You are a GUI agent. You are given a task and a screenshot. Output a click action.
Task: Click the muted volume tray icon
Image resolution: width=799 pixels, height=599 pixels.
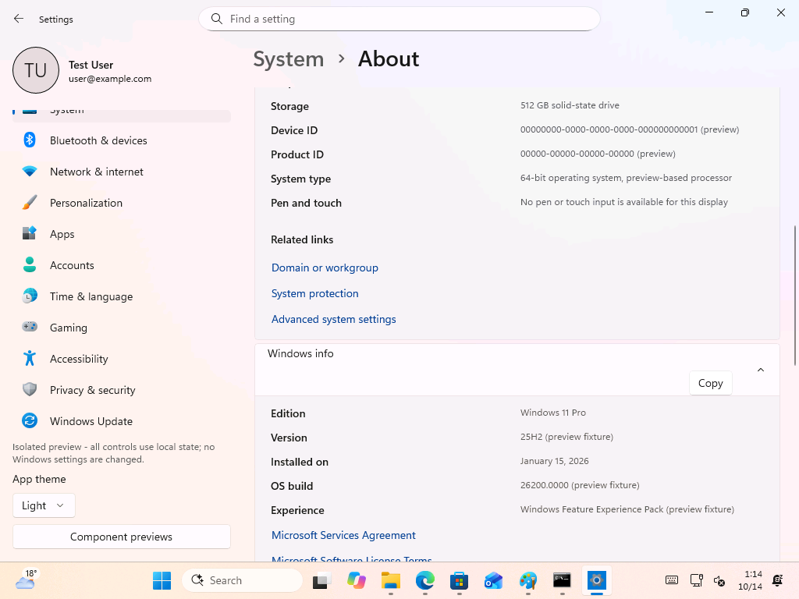pos(719,580)
